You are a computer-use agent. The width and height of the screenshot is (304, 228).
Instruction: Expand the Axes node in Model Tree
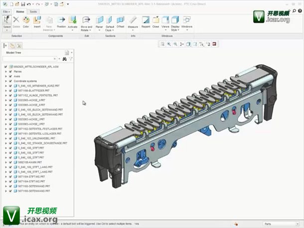5,76
